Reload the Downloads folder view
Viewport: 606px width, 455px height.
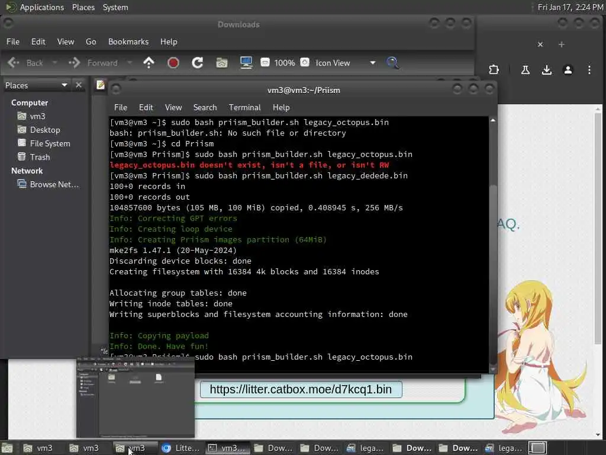click(198, 63)
